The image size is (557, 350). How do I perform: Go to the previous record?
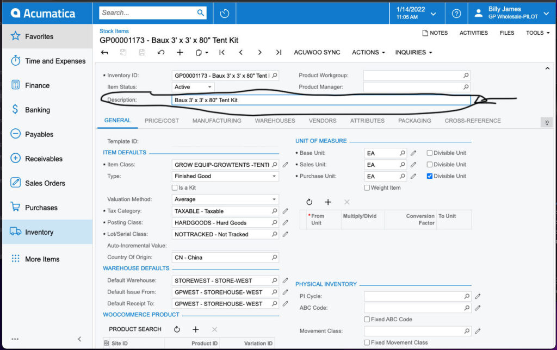(241, 53)
